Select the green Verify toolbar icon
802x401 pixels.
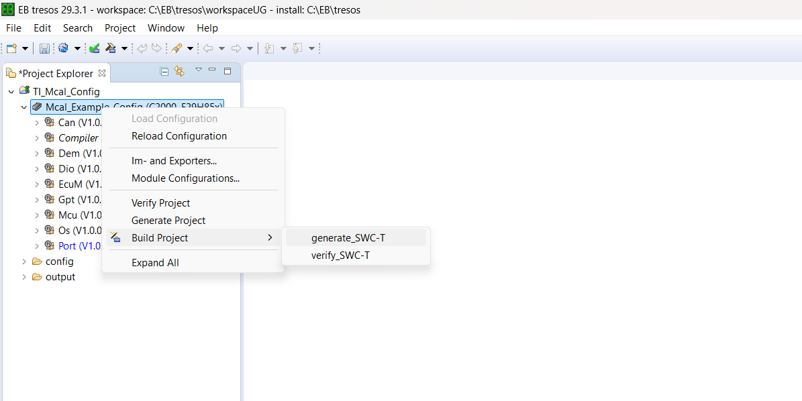tap(94, 48)
